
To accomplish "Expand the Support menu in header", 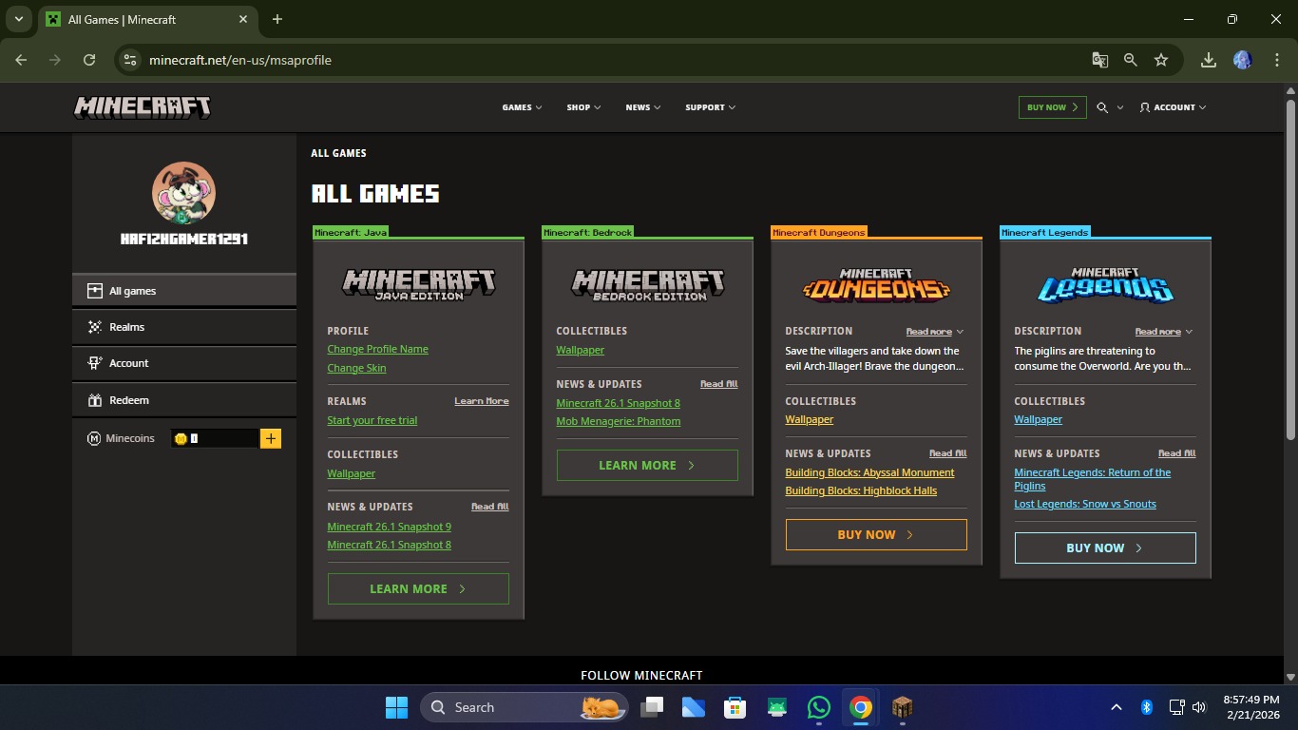I will tap(710, 107).
